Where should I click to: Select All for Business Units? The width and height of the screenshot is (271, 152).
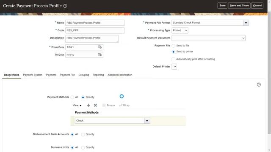coord(72,147)
